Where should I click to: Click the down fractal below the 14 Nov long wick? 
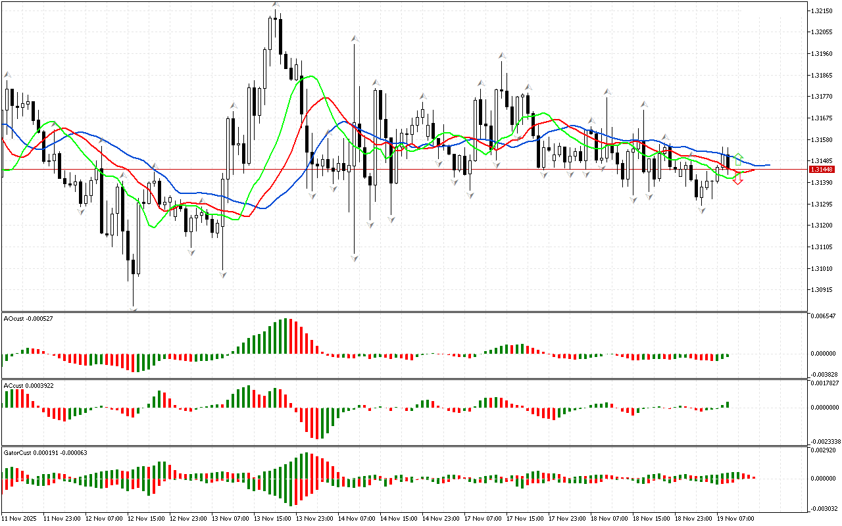tap(355, 258)
